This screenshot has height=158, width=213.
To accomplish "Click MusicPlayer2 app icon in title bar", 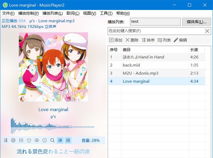I will (x=5, y=5).
